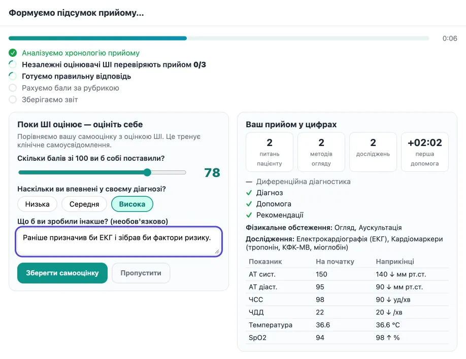Click 'Незалежні оцінювачі ШІ перевіряють прийом 0/3' step
Screen dimensions: 466x359
[x=114, y=64]
